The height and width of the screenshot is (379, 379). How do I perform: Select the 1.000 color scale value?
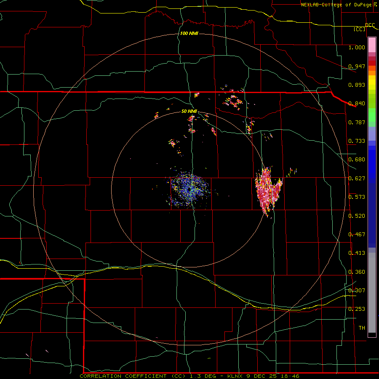357,47
